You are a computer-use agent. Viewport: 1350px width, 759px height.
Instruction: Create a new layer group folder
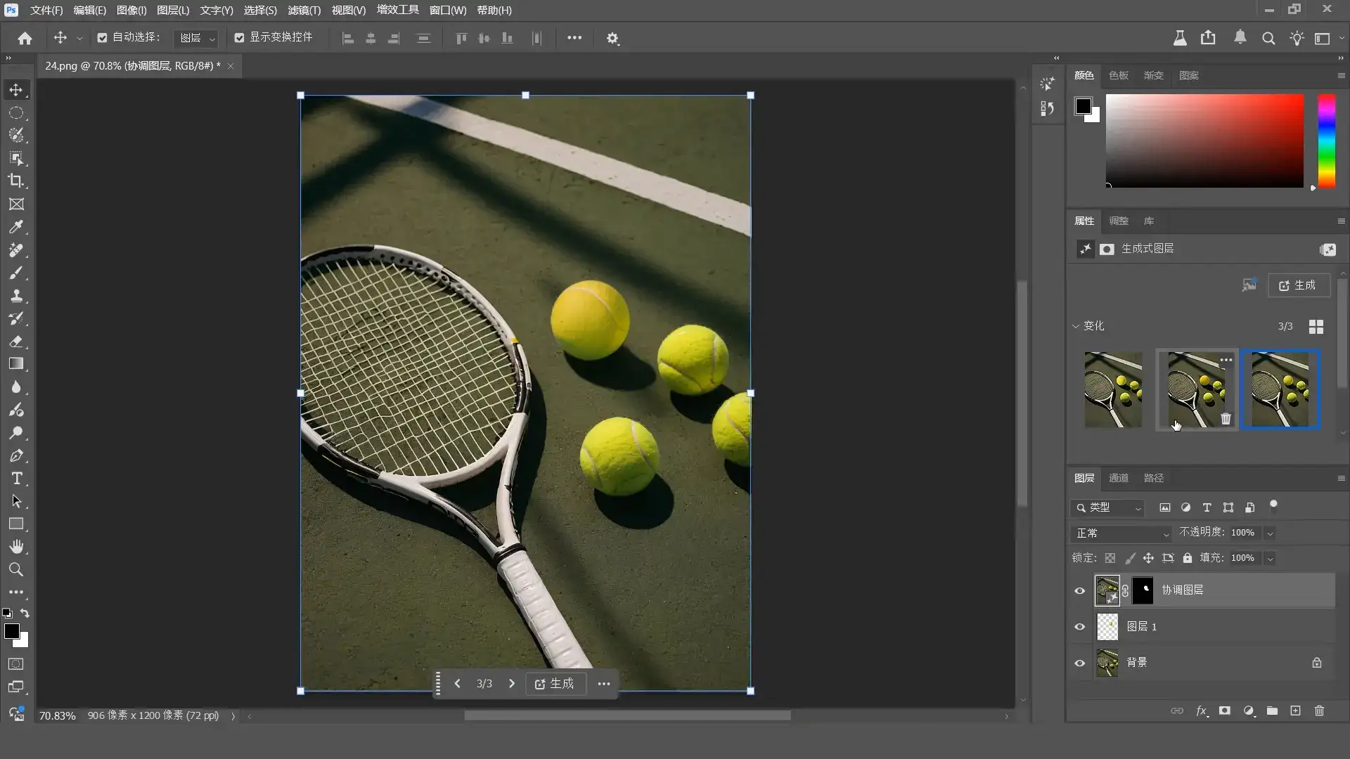tap(1272, 711)
